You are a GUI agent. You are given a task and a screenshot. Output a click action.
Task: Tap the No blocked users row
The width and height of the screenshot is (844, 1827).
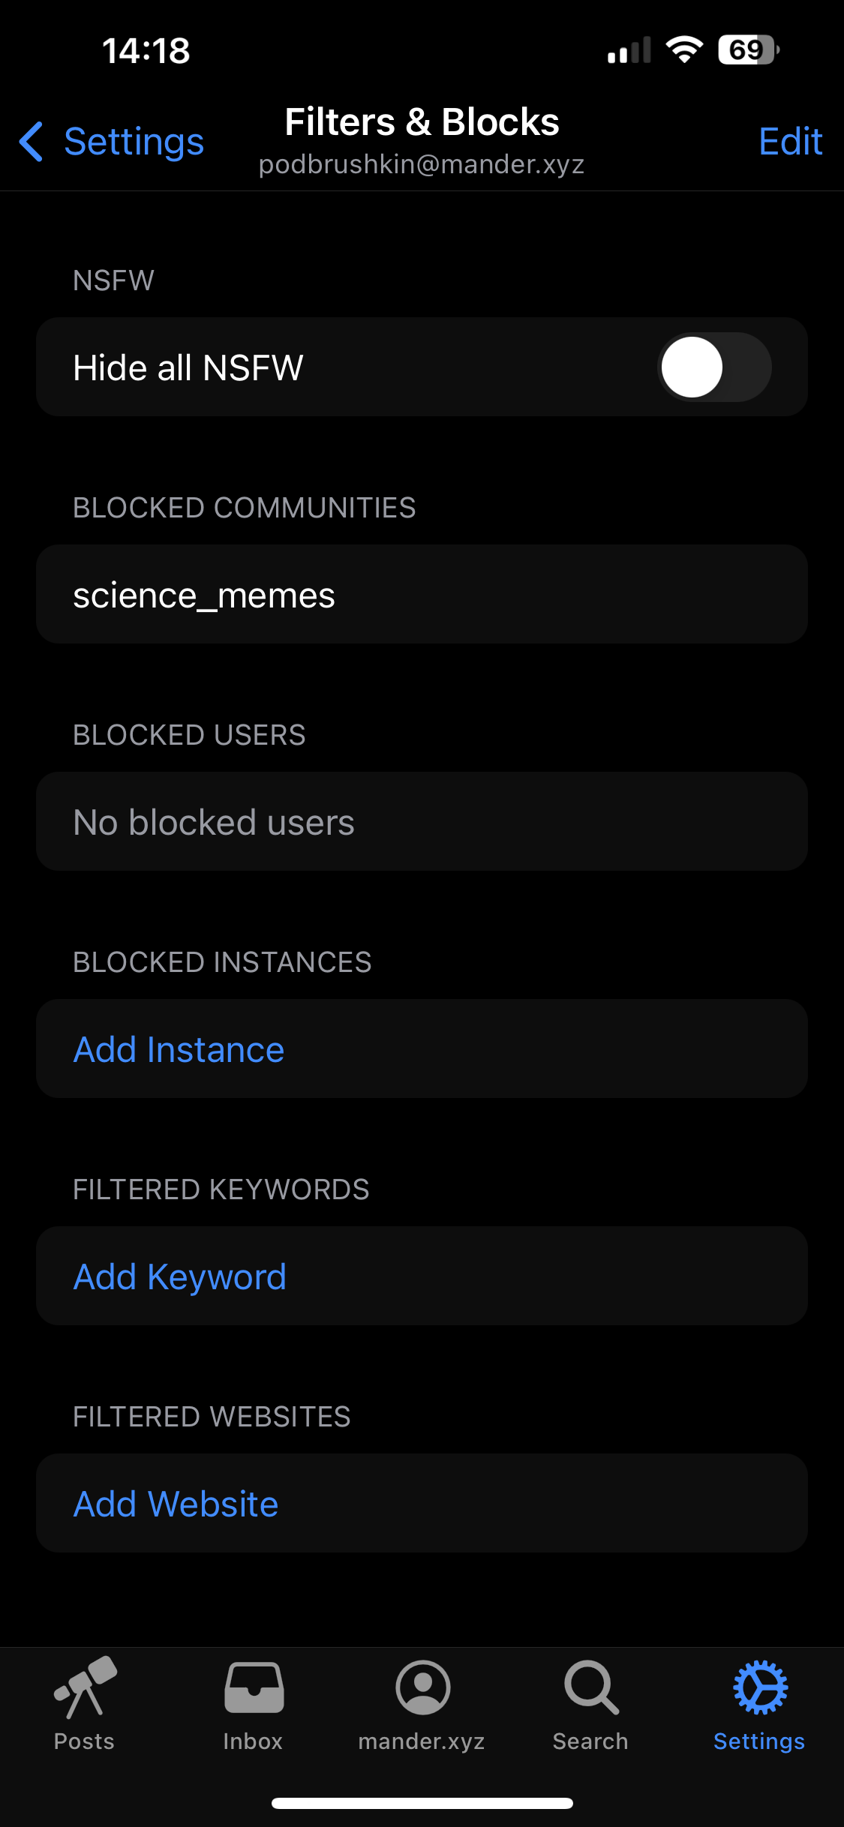pyautogui.click(x=422, y=822)
